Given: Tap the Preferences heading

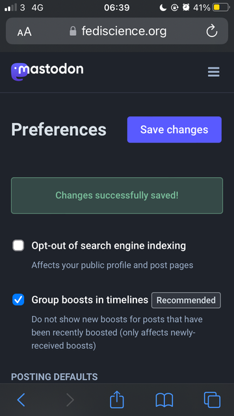Looking at the screenshot, I should click(58, 130).
